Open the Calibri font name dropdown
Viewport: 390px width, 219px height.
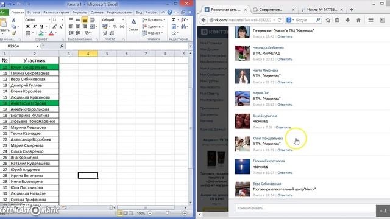pos(49,19)
